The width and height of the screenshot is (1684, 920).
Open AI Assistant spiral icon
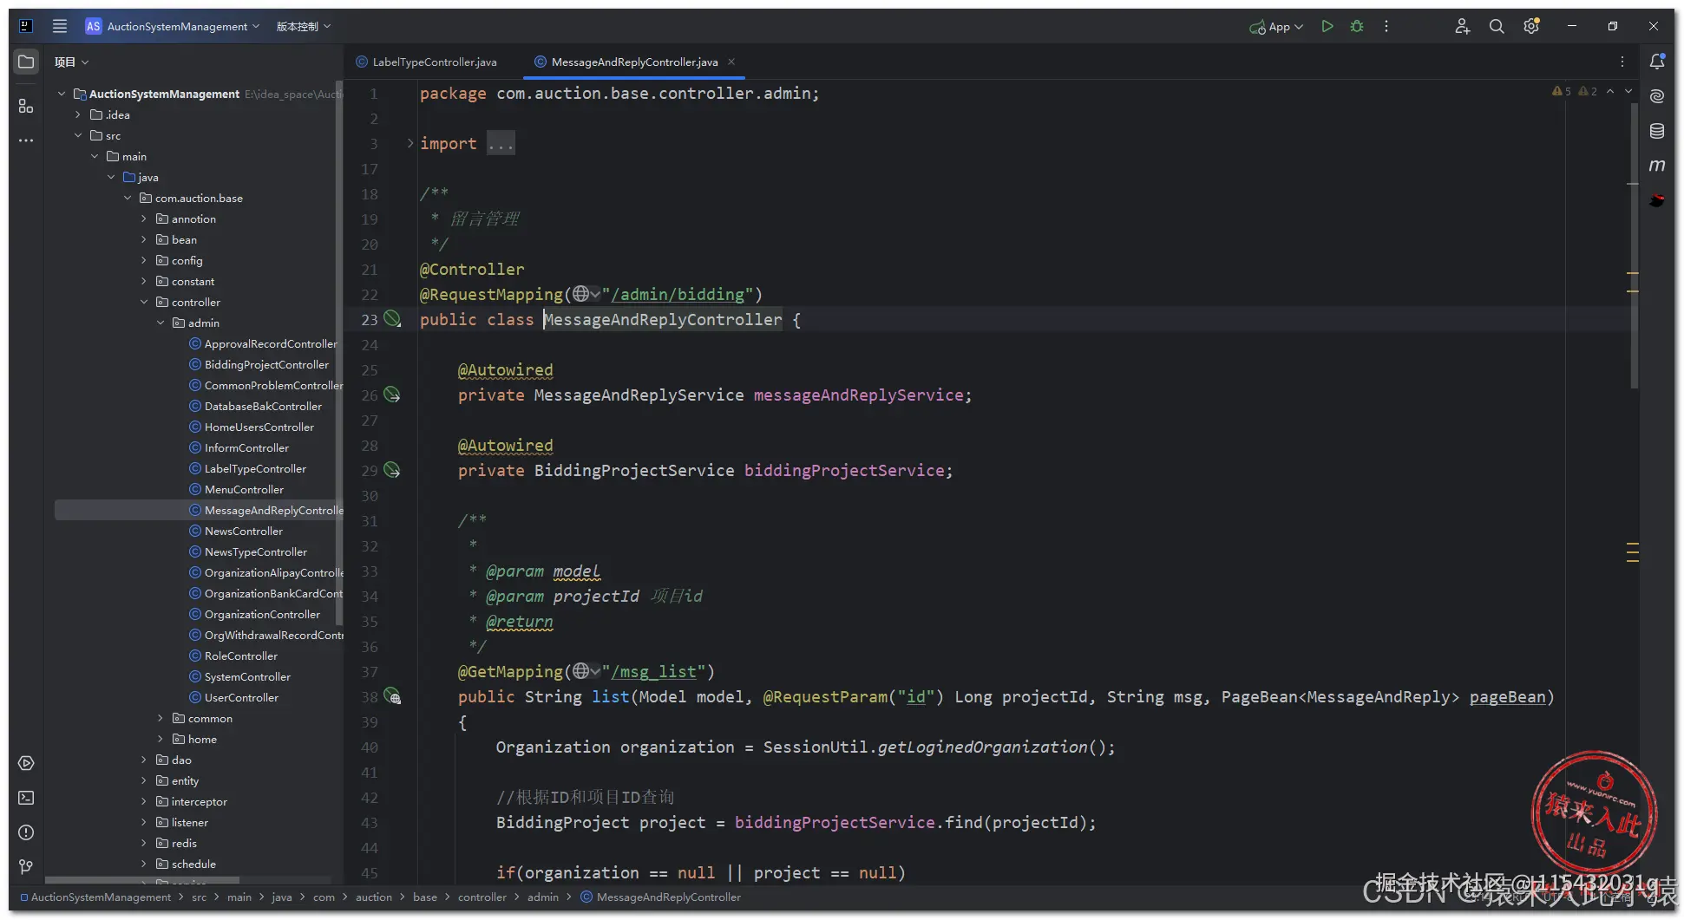tap(1657, 95)
